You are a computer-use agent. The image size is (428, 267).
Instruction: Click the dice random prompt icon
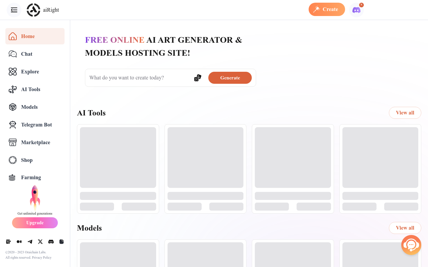[x=198, y=78]
